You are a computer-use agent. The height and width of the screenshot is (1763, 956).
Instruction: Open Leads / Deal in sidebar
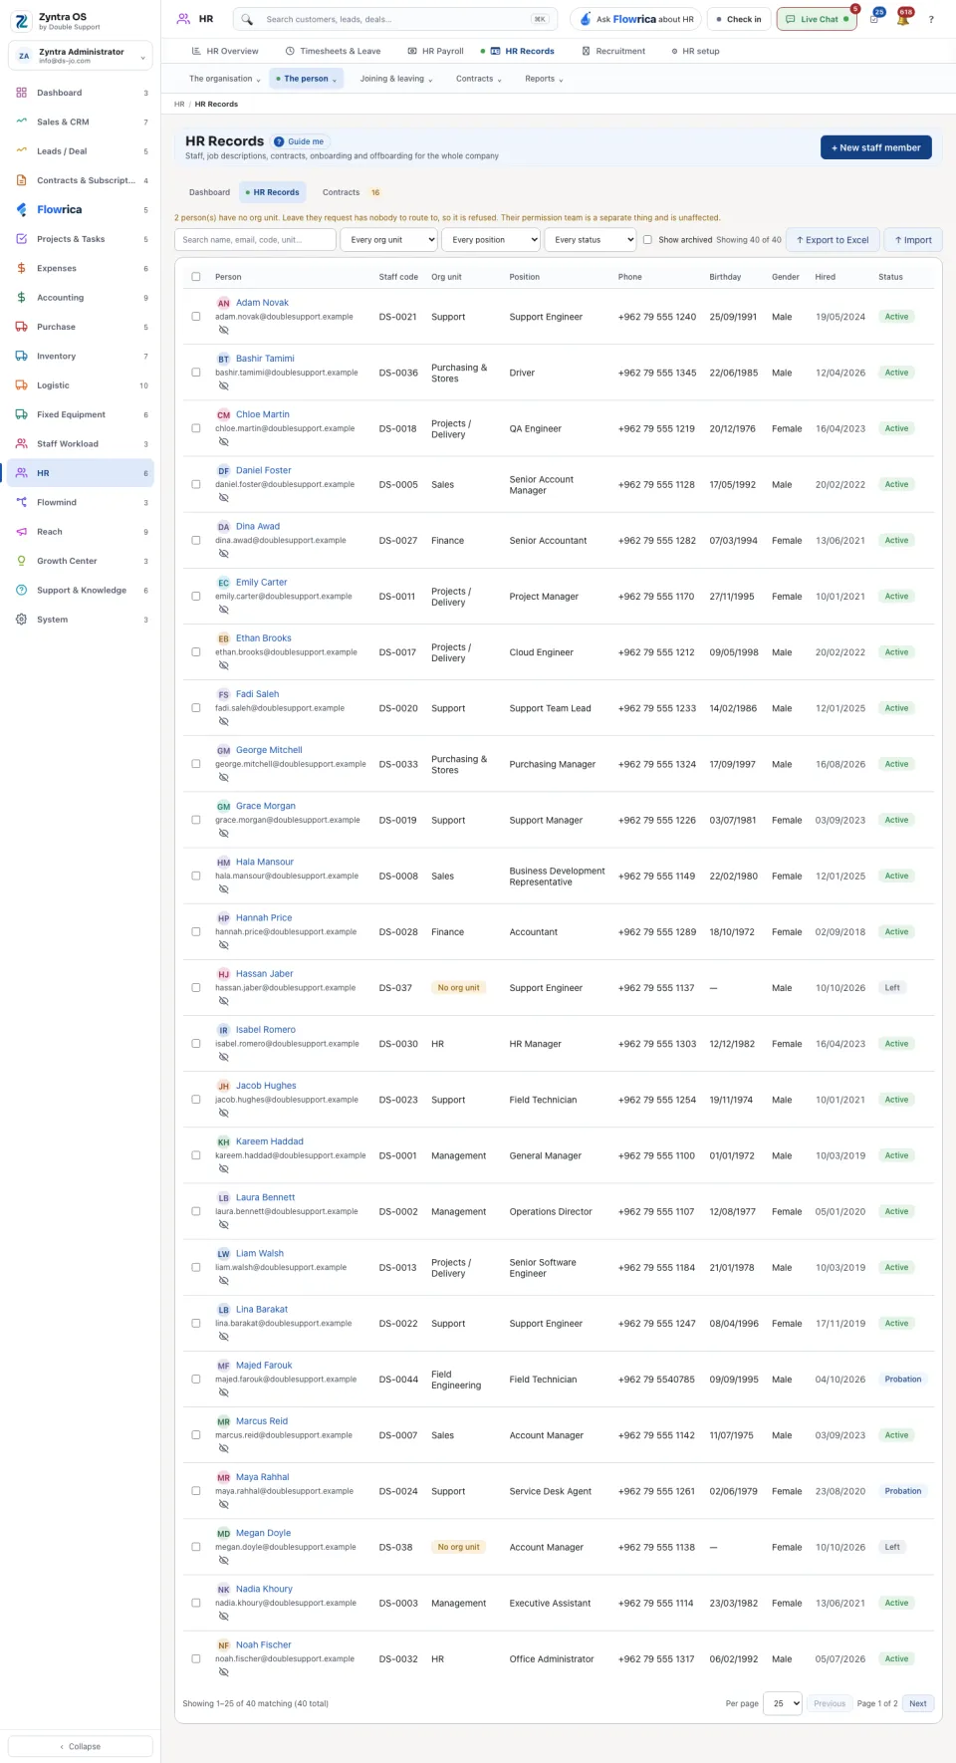81,151
